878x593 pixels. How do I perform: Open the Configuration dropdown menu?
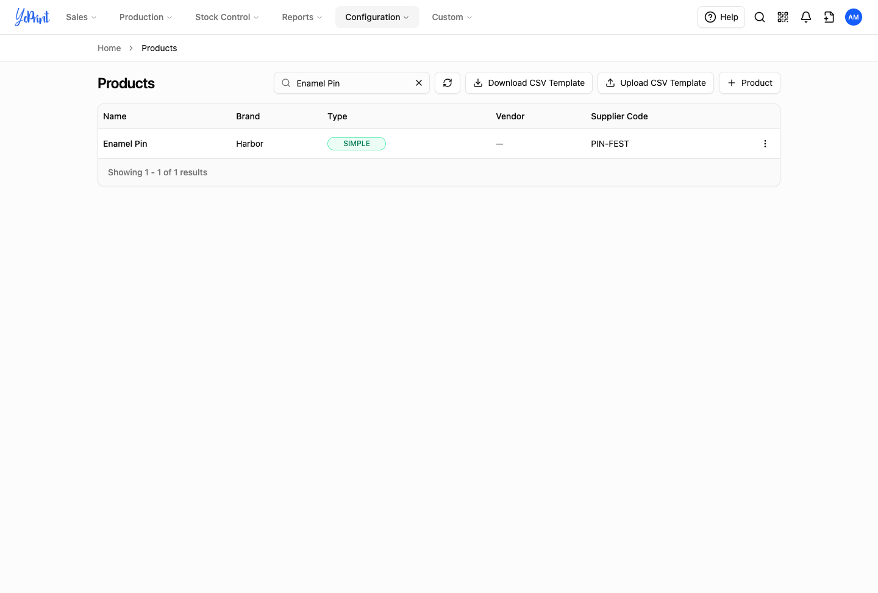coord(377,17)
